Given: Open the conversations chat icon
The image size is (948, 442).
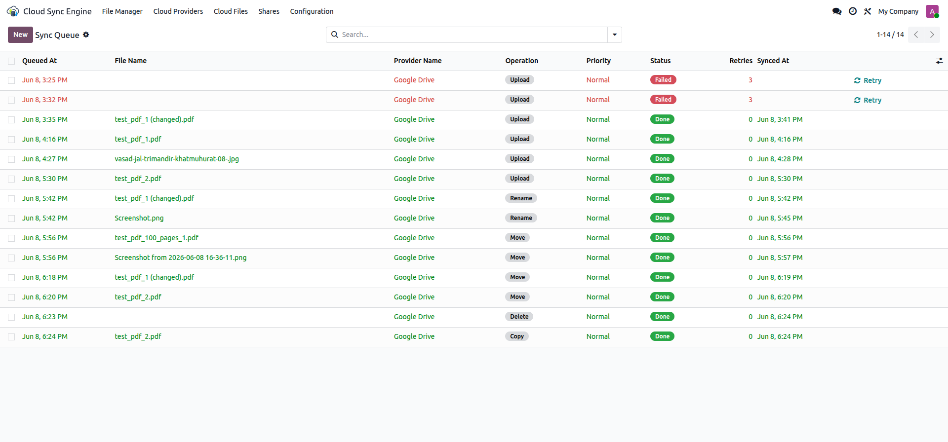Looking at the screenshot, I should pyautogui.click(x=837, y=11).
